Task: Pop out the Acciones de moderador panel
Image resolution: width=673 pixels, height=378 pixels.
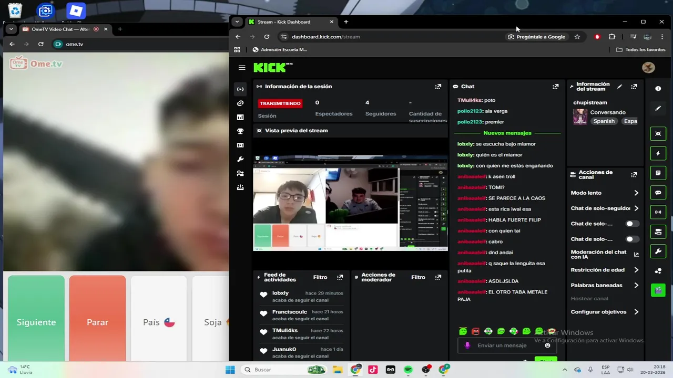Action: pos(438,277)
